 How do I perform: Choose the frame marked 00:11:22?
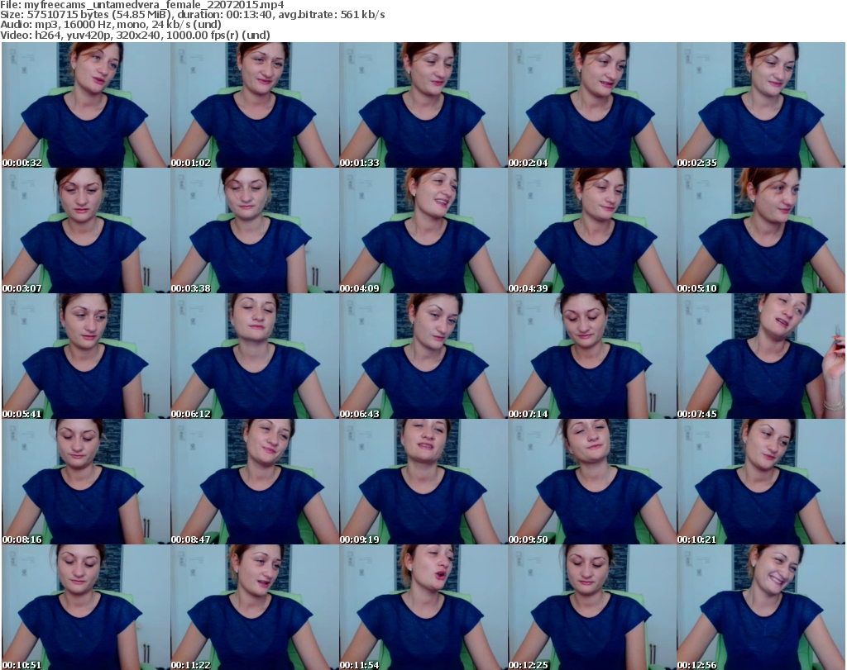[255, 607]
